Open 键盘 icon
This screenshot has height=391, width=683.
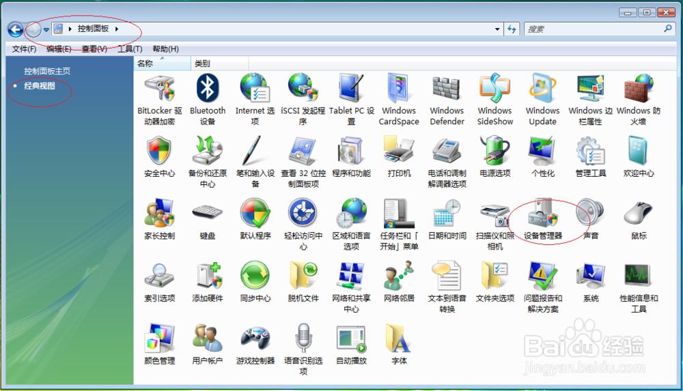coord(208,212)
